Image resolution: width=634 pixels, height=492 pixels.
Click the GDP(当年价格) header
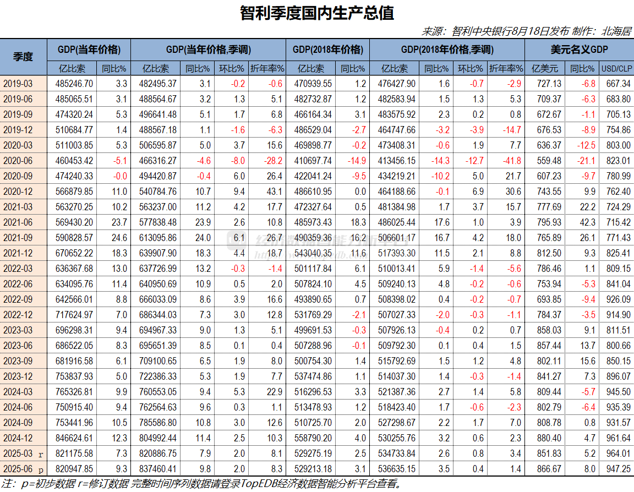point(90,50)
